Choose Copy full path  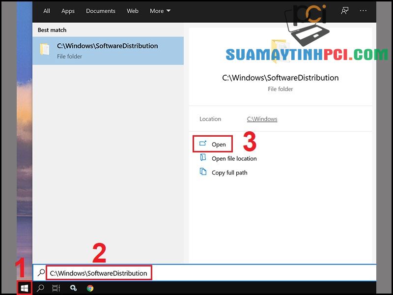[229, 173]
